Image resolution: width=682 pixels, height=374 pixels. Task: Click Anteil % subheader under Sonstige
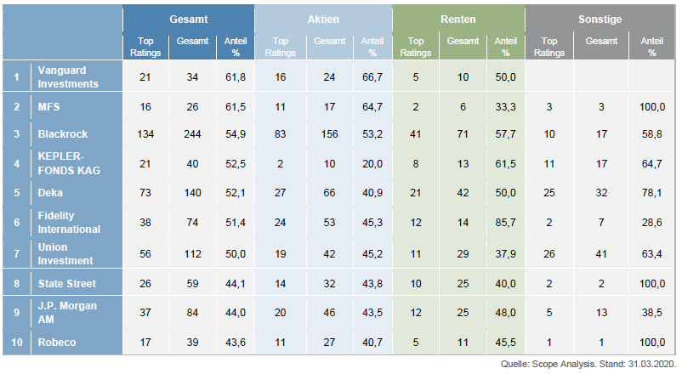pos(651,47)
